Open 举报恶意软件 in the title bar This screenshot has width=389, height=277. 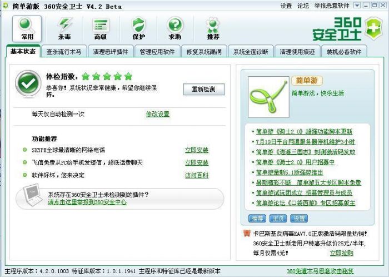[332, 6]
